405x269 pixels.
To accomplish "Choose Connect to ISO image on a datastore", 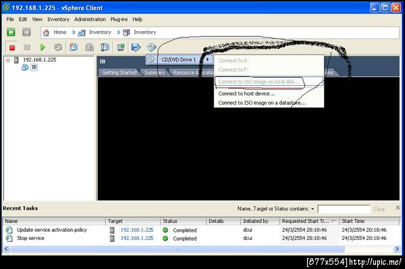I will (262, 103).
